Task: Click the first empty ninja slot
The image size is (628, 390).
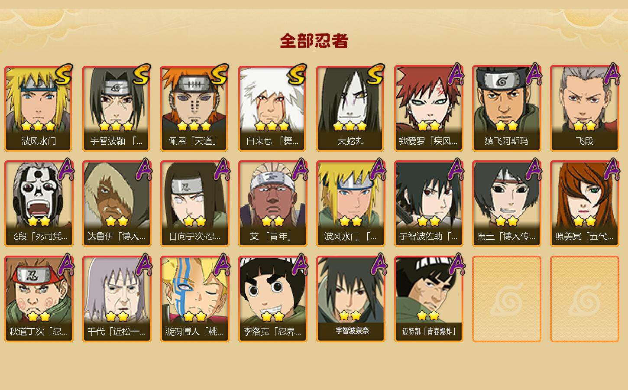Action: (506, 299)
